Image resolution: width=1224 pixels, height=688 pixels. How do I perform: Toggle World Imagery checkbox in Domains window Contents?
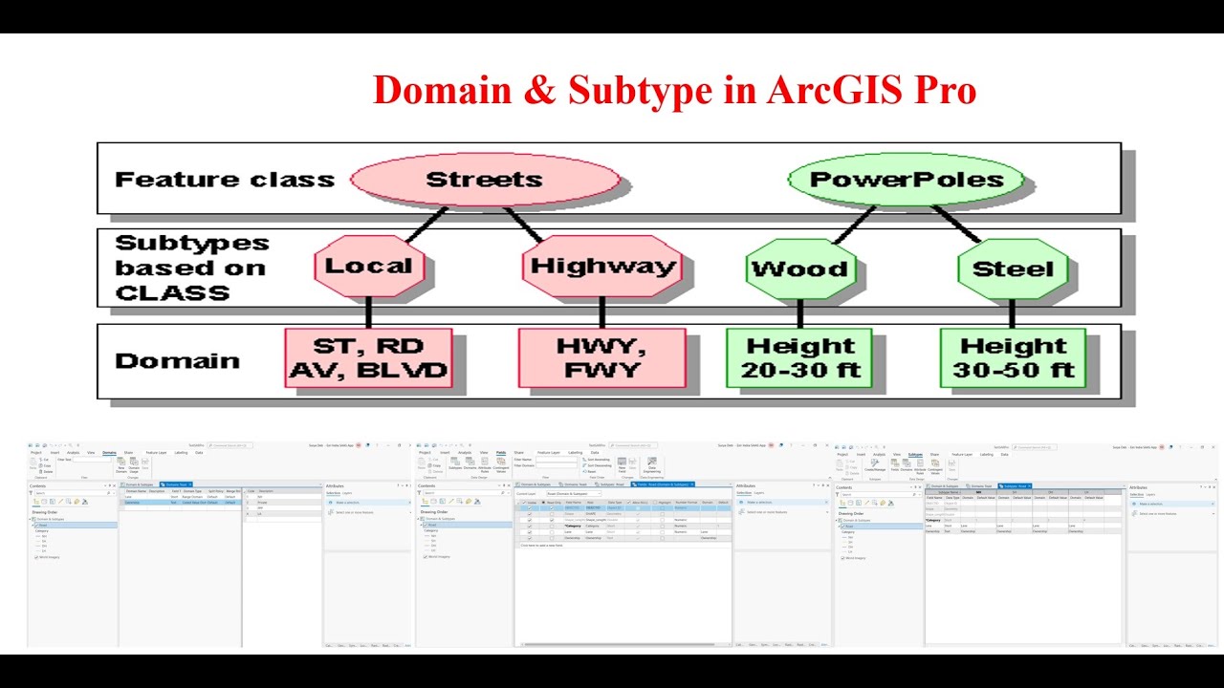pyautogui.click(x=36, y=557)
